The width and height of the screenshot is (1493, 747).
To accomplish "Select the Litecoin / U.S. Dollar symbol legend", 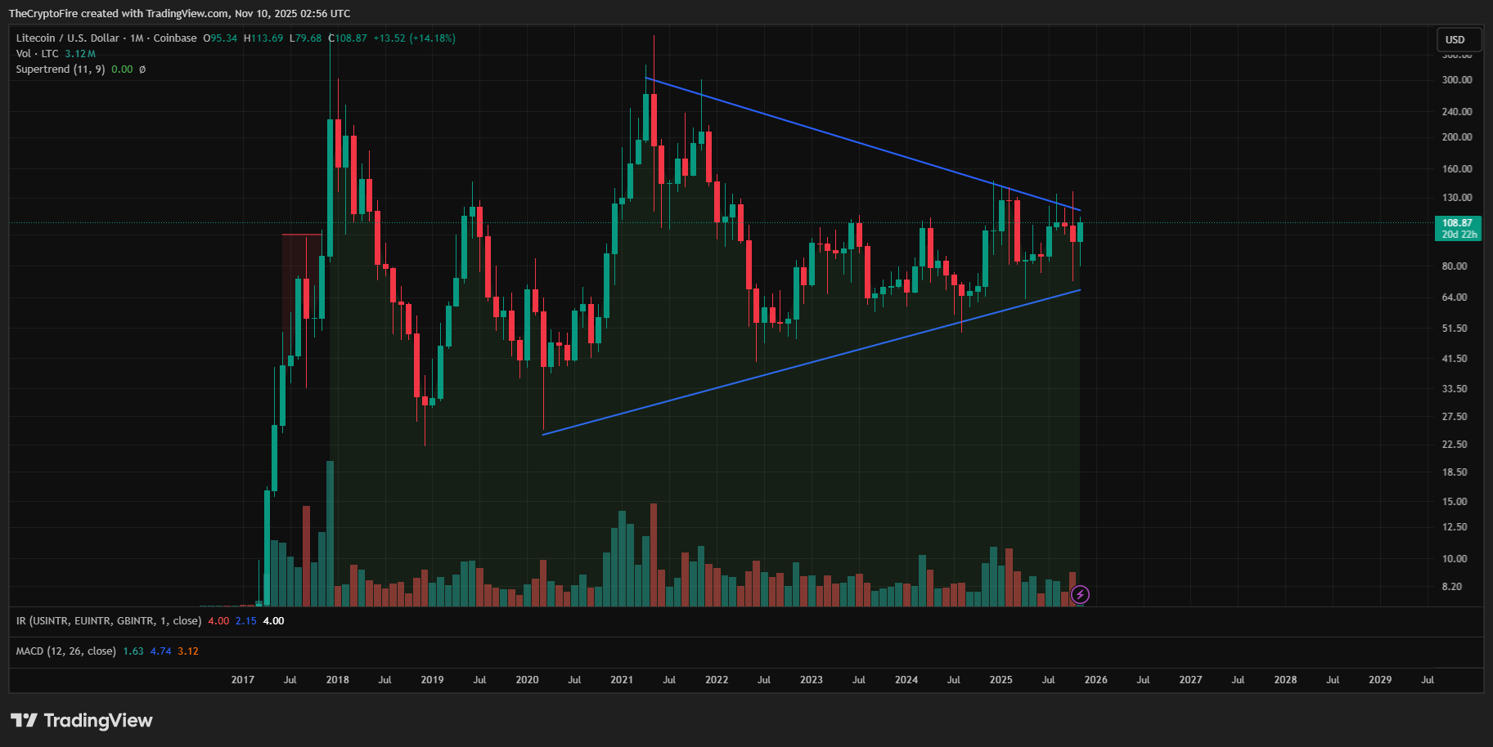I will tap(70, 38).
